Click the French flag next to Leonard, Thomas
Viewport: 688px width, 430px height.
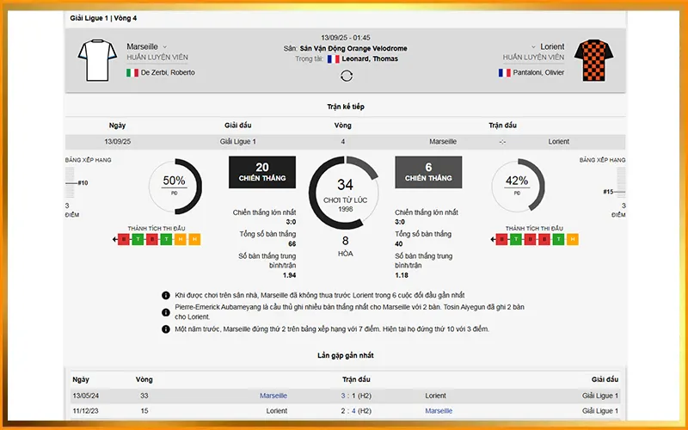click(x=333, y=59)
